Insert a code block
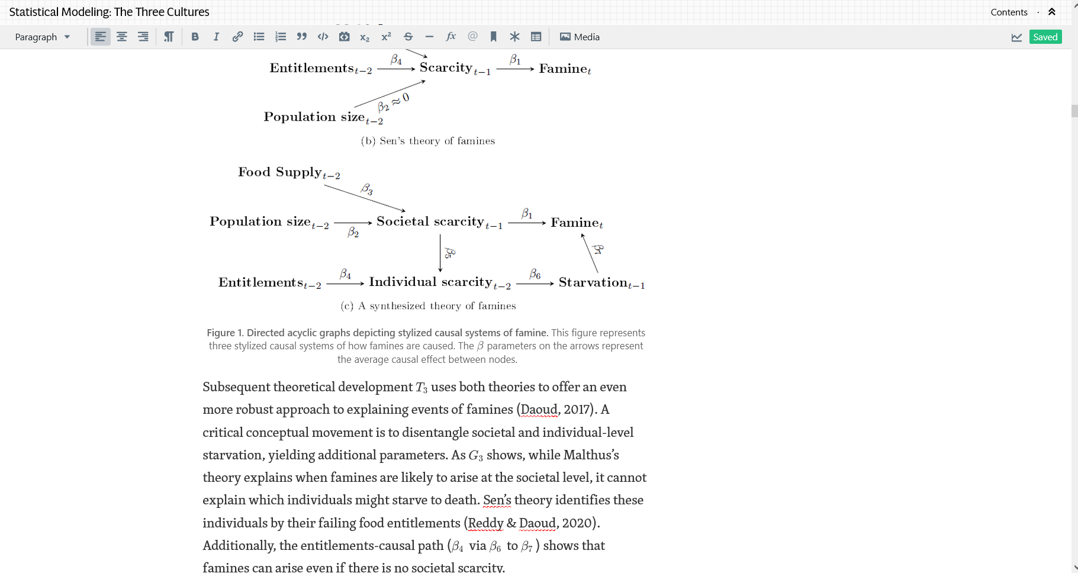This screenshot has width=1078, height=576. (323, 36)
